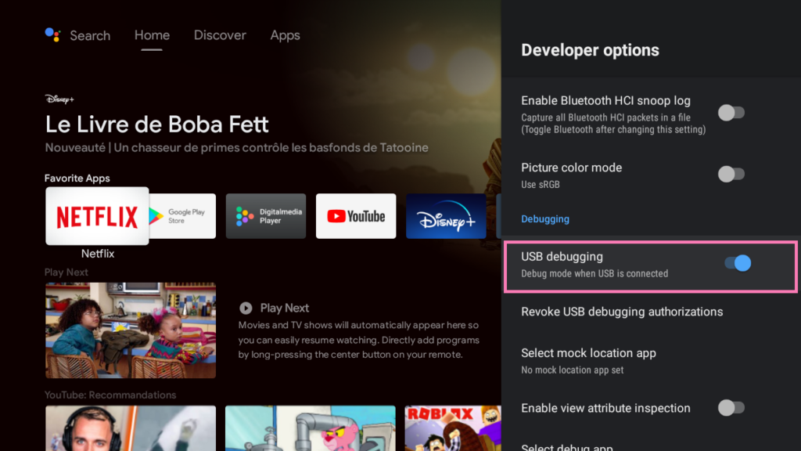Click the Disney+ logo above the title
This screenshot has height=451, width=801.
tap(59, 99)
